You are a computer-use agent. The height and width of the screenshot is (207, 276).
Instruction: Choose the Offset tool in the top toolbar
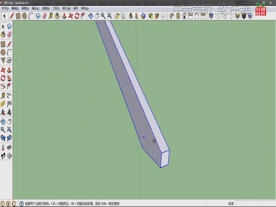pos(83,16)
